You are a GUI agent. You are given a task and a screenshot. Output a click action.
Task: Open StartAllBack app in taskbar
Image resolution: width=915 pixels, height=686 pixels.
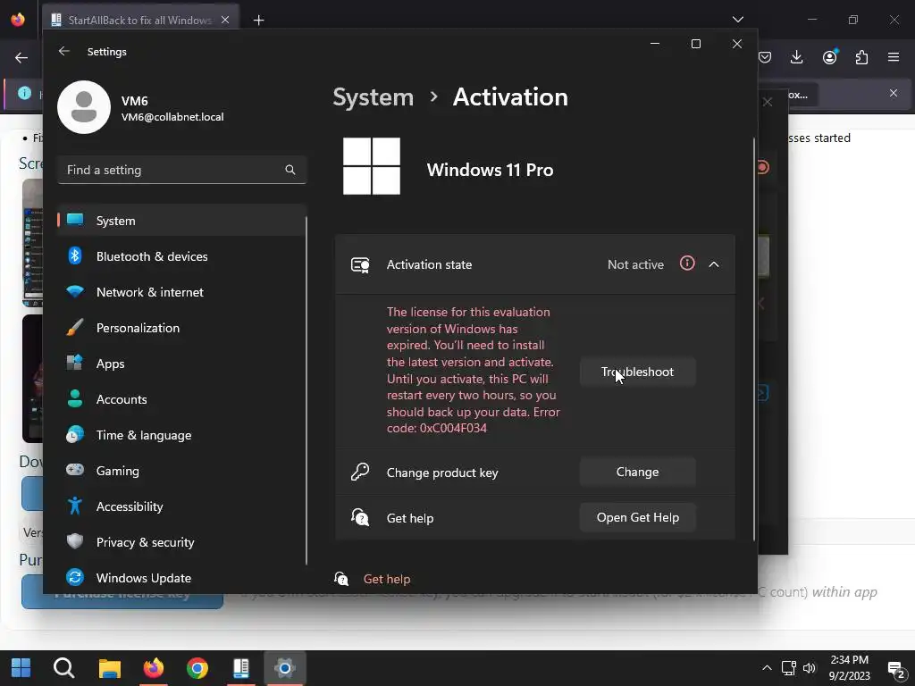coord(241,667)
